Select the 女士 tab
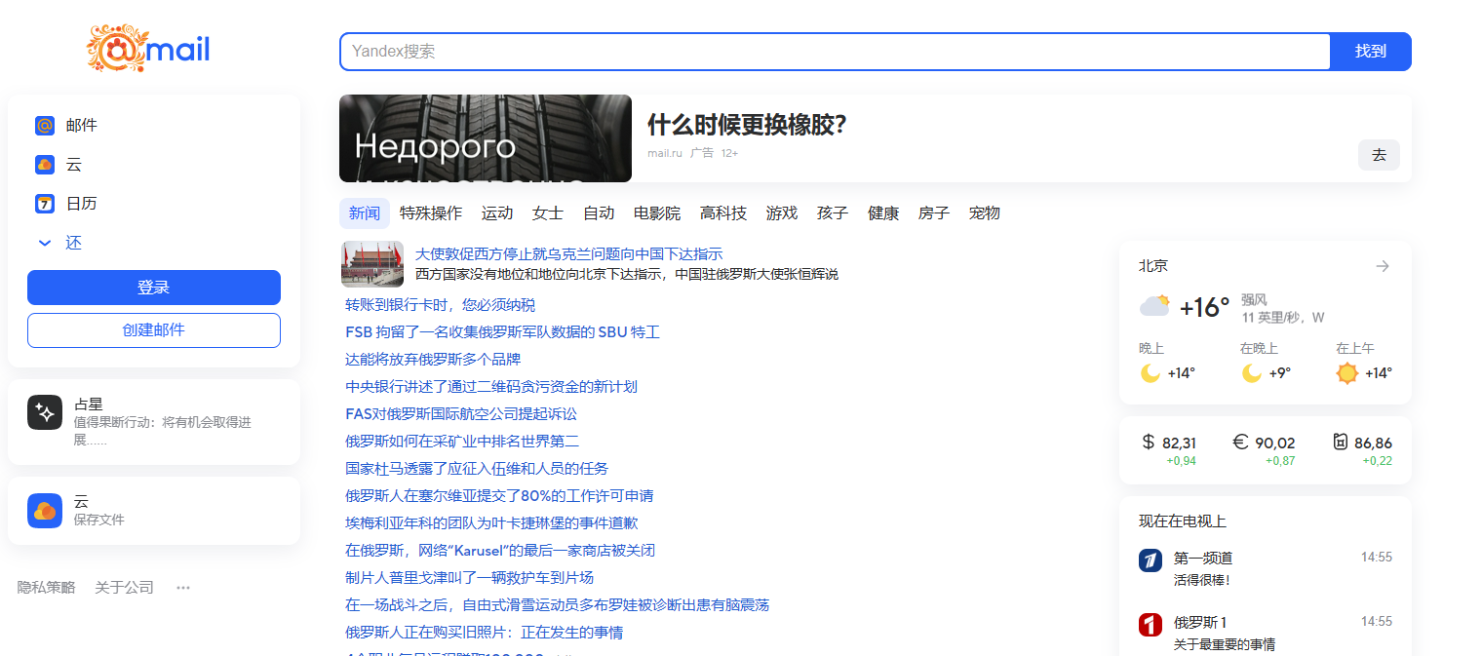Viewport: 1482px width, 656px height. click(x=548, y=213)
